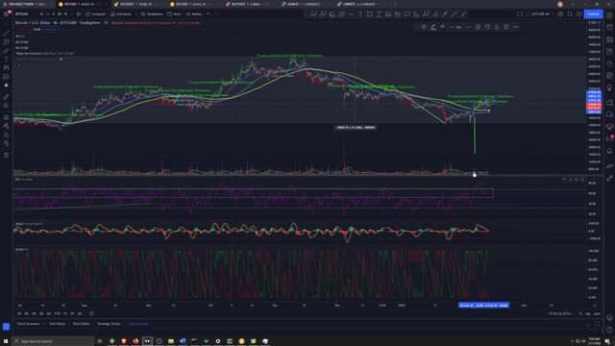Open the Indicators favorites dropdown arrow

click(135, 13)
